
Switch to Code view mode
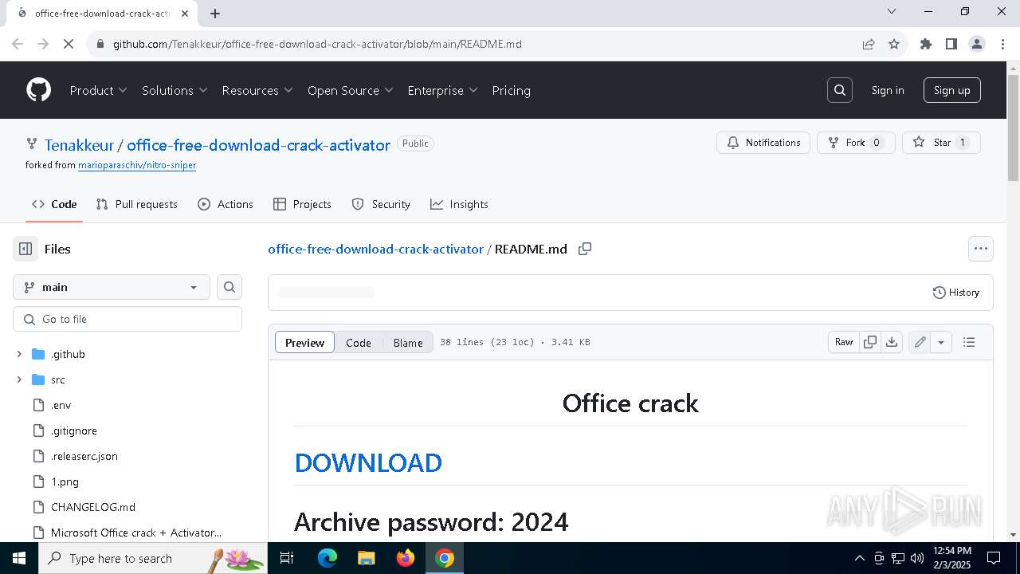click(x=359, y=342)
